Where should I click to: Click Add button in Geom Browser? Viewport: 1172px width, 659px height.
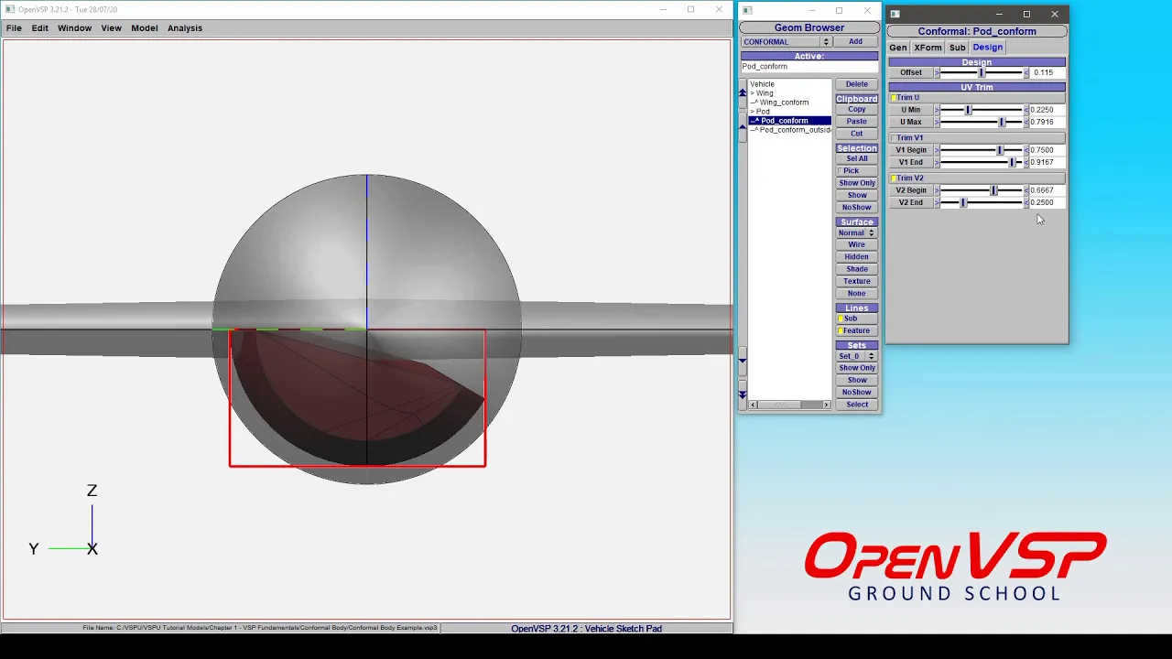(855, 42)
